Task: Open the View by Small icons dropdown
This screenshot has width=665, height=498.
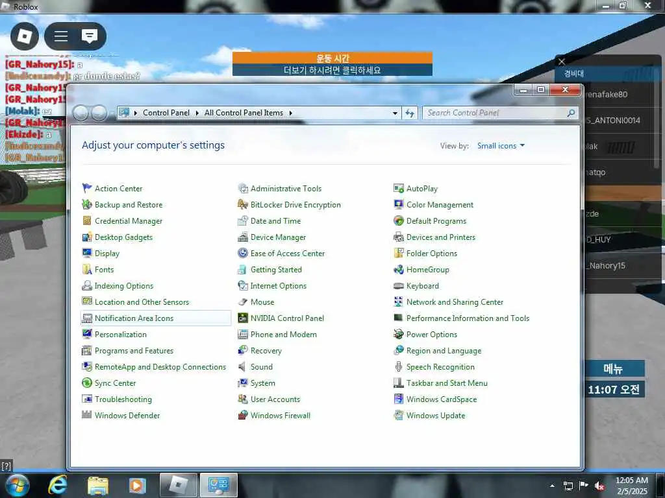Action: click(x=501, y=146)
